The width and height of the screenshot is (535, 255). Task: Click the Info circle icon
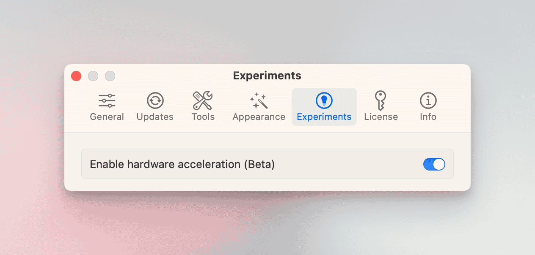pos(428,100)
